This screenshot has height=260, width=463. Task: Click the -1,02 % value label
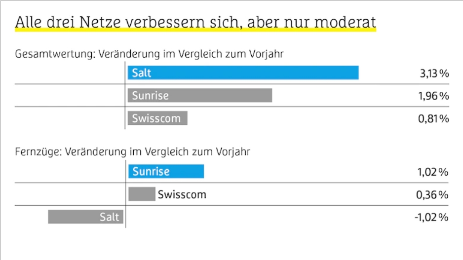pos(431,217)
